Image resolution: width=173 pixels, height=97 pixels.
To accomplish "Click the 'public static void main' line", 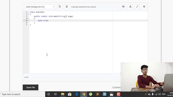I will click(54, 16).
